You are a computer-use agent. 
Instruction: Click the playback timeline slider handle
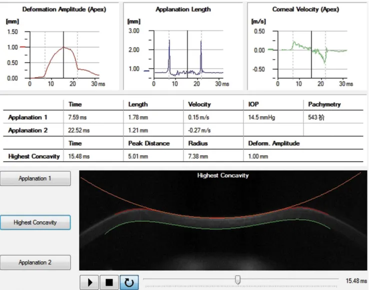pos(238,280)
